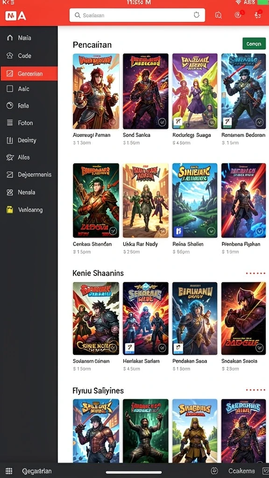
Task: Click the Dejgermenis sidebar icon
Action: (10, 175)
